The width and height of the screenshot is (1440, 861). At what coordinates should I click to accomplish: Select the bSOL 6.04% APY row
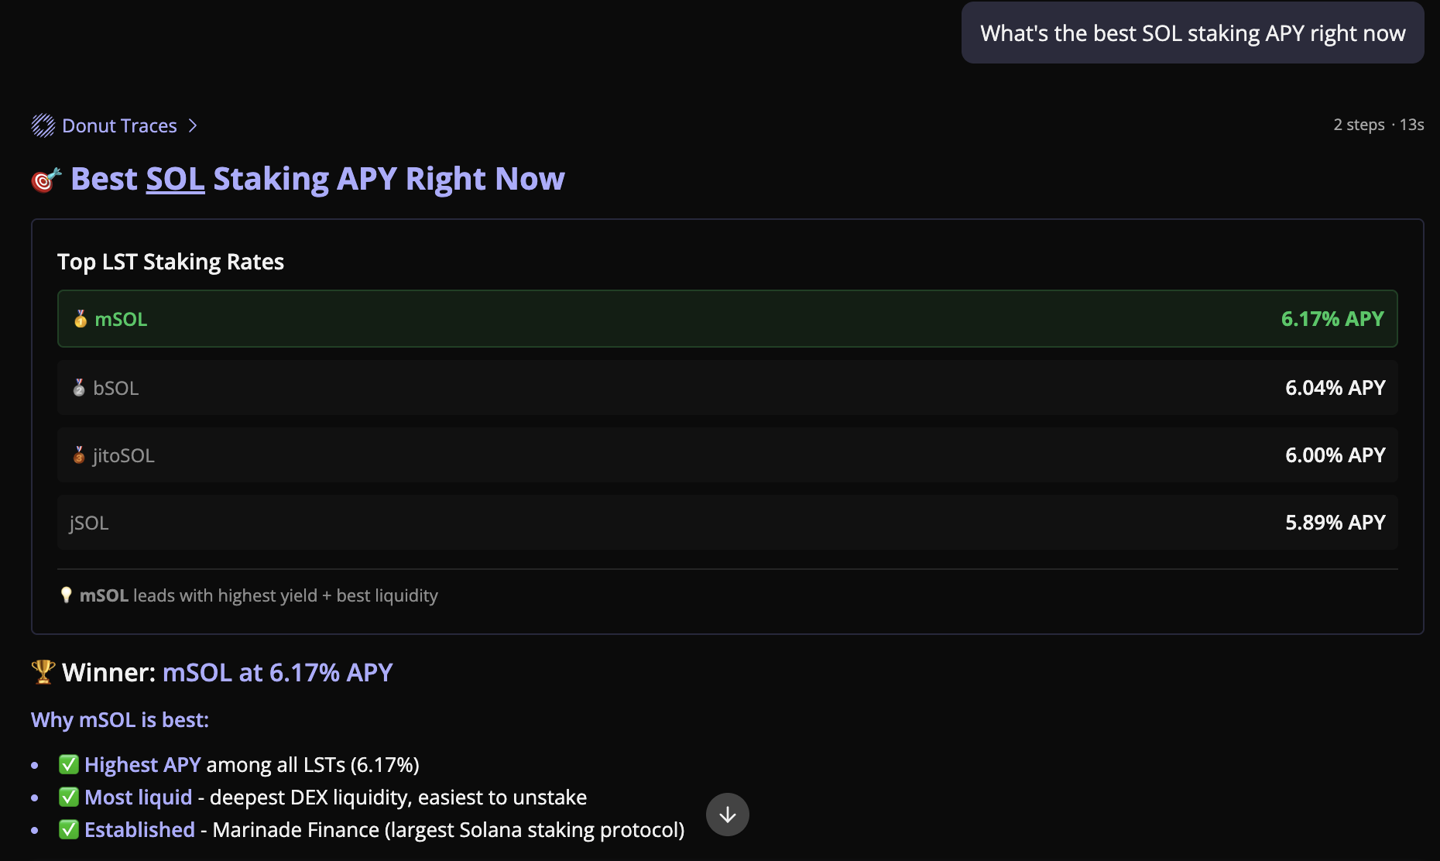point(727,388)
